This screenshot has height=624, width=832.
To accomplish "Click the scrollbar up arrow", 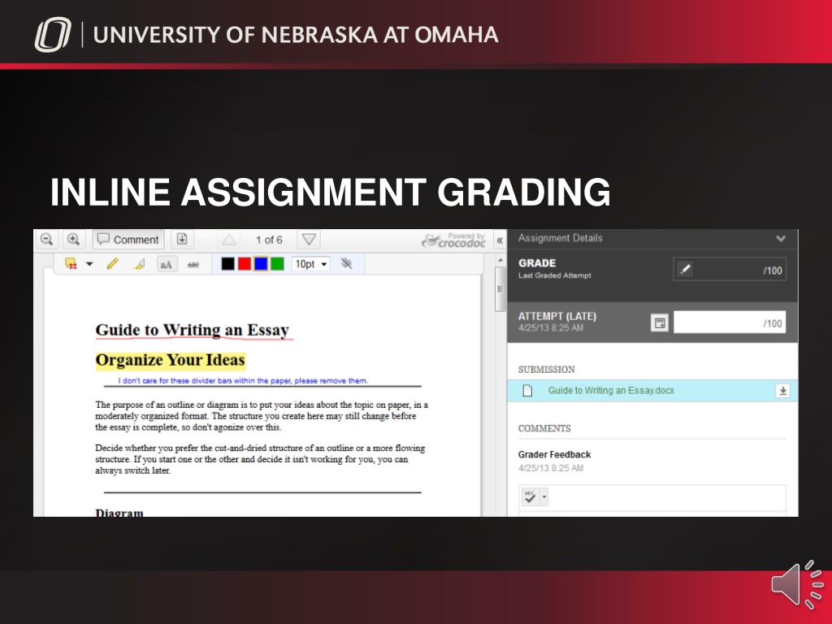I will 500,260.
